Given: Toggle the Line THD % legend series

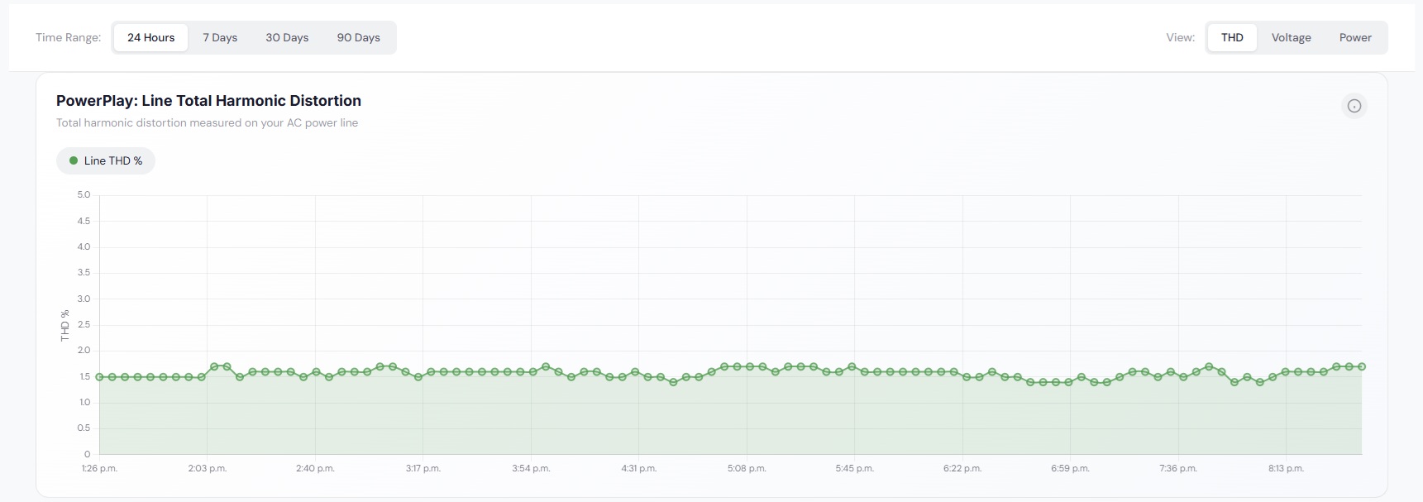Looking at the screenshot, I should click(x=106, y=161).
